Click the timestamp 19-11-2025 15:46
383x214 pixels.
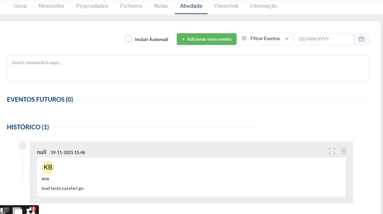pyautogui.click(x=68, y=152)
